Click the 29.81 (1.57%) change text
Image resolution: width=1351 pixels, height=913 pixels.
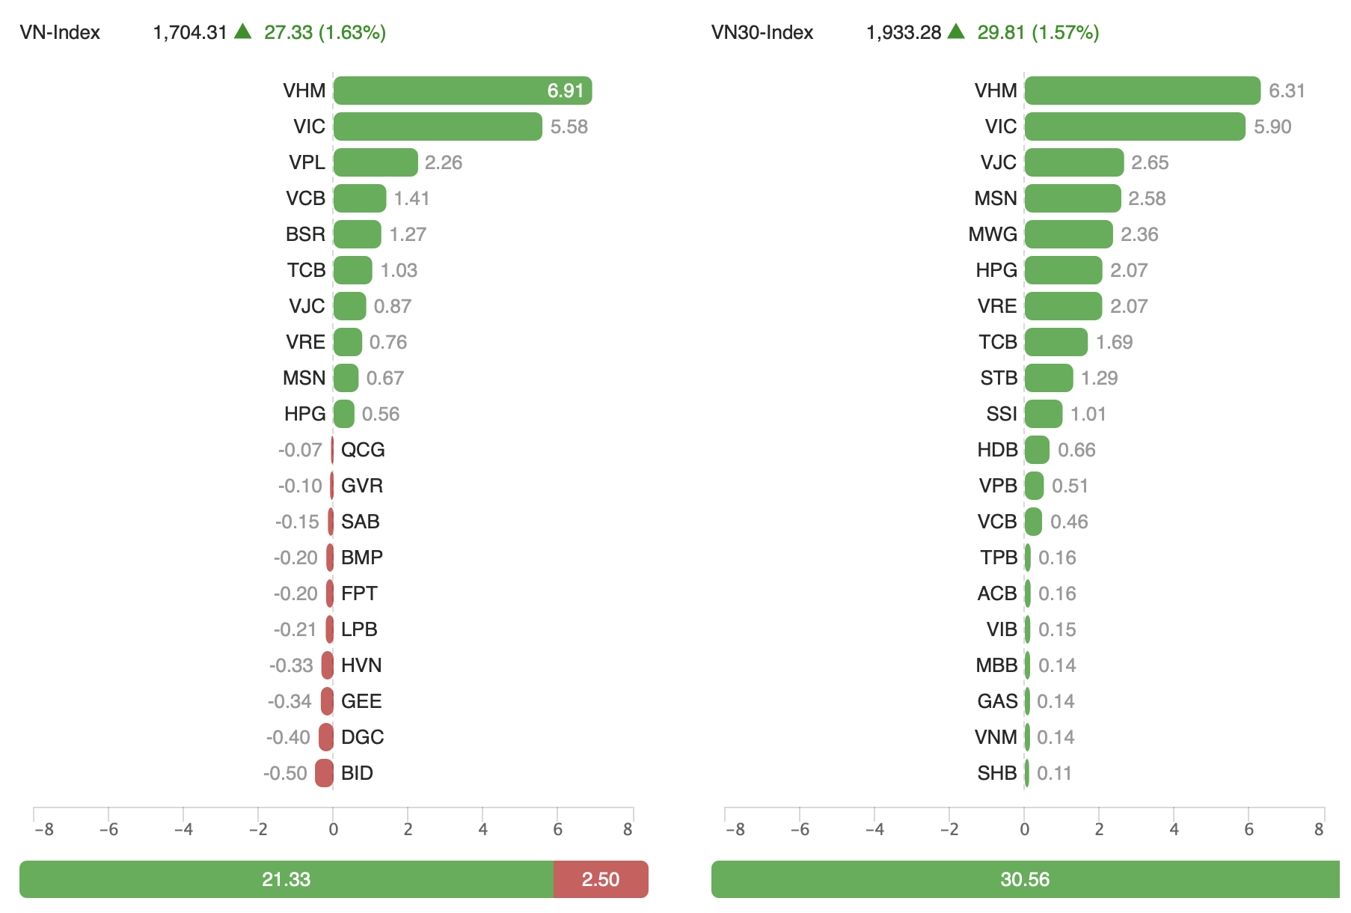pyautogui.click(x=1038, y=32)
